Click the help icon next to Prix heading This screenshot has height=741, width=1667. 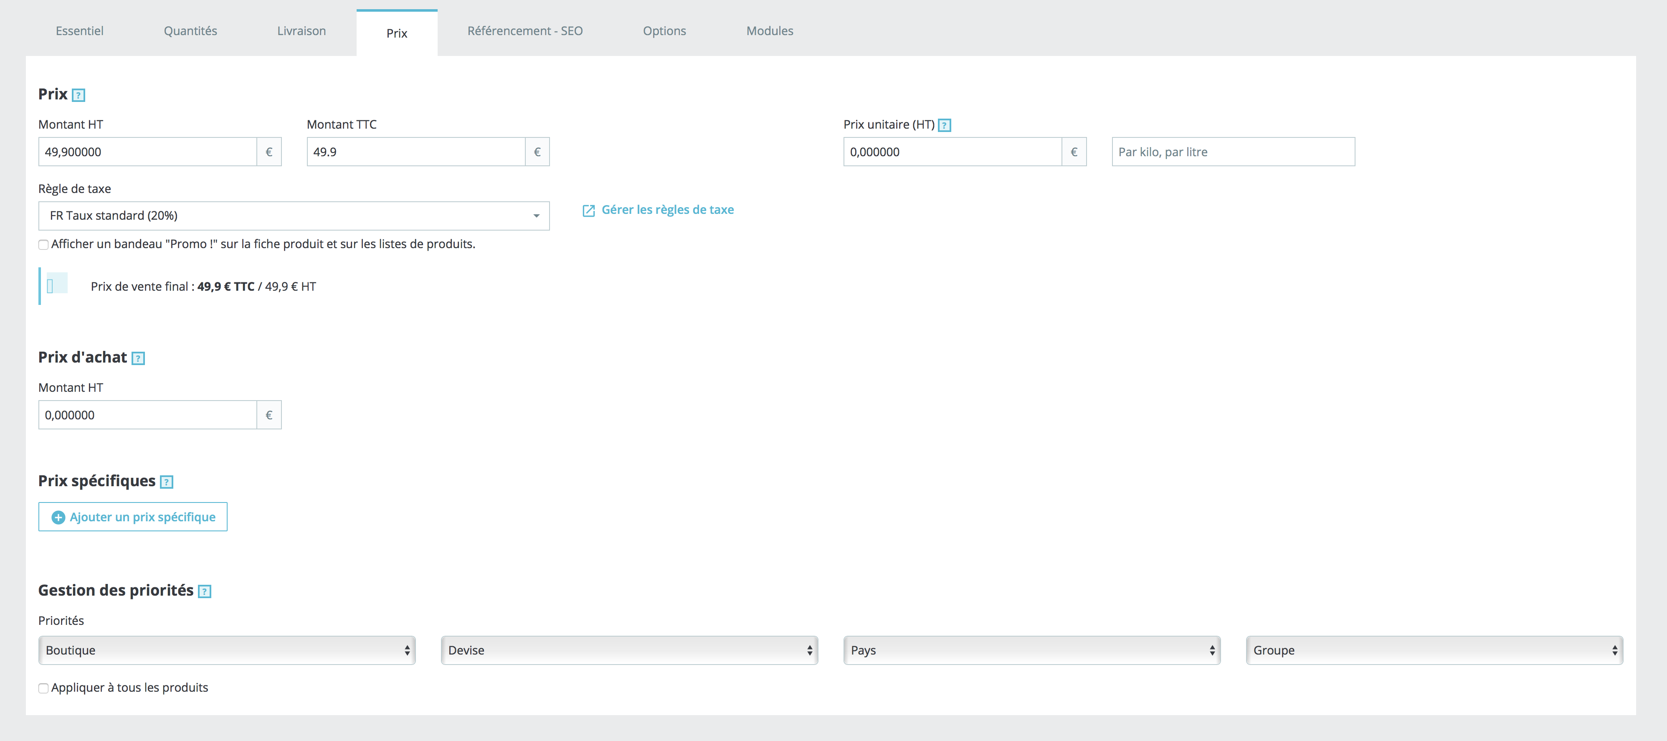click(x=79, y=95)
